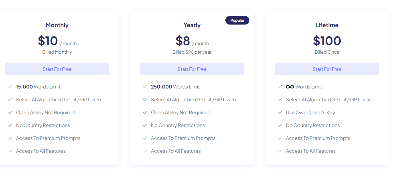The image size is (393, 169).
Task: Select the Monthly plan heading
Action: click(57, 25)
